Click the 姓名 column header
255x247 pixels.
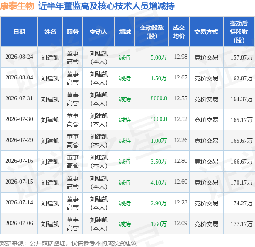click(50, 32)
